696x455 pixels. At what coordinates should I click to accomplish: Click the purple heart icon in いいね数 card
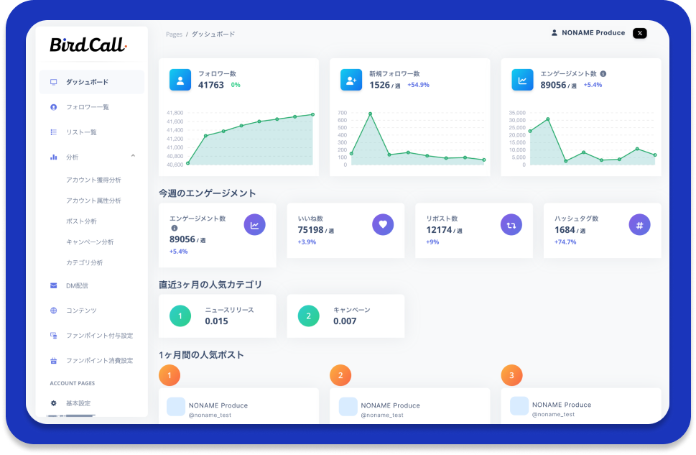pos(383,224)
